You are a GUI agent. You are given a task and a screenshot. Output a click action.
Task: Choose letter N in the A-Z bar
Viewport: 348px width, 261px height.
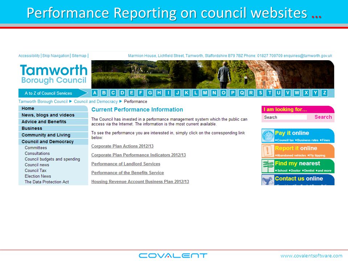pos(214,93)
